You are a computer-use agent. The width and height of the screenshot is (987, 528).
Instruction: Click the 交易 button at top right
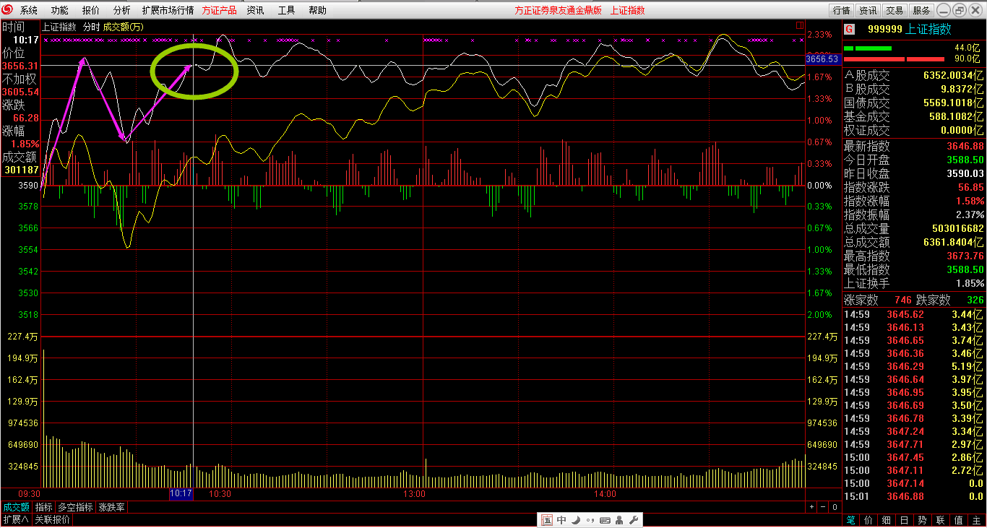coord(895,10)
